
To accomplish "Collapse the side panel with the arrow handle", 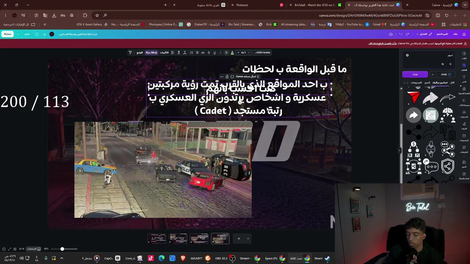I will 399,150.
